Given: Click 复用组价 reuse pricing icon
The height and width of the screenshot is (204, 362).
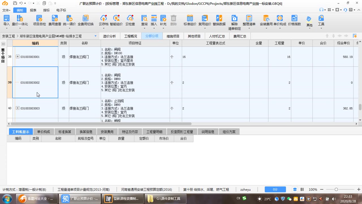Looking at the screenshot, I should pos(205,18).
